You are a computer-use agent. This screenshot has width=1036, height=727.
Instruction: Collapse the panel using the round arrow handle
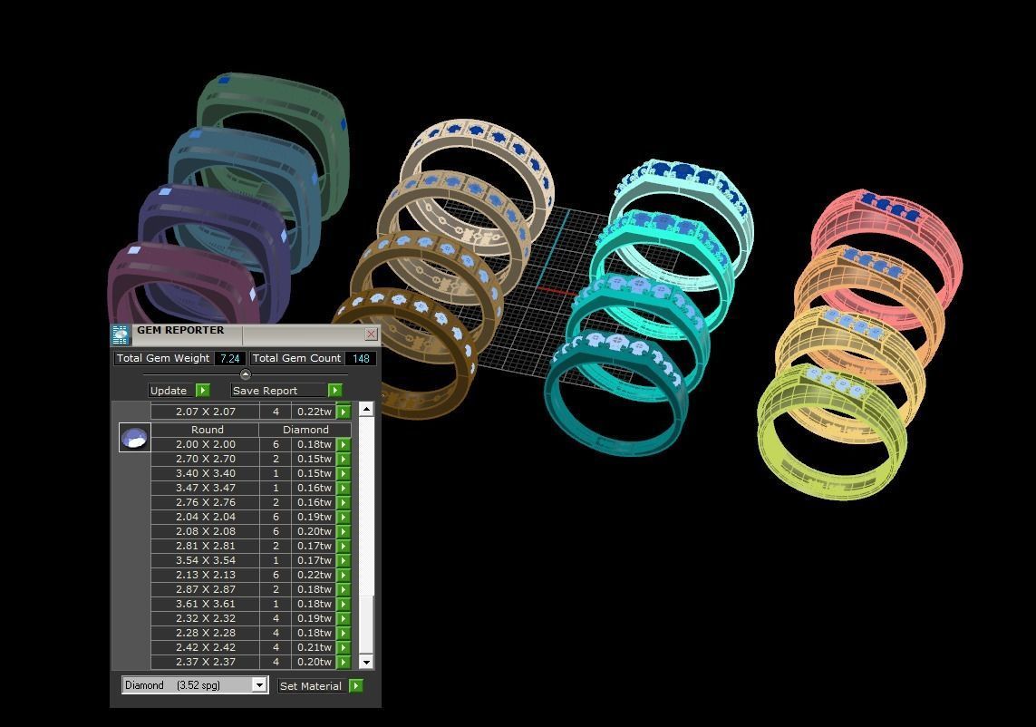point(245,374)
